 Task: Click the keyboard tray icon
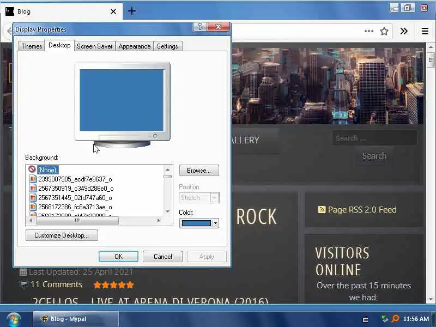tap(365, 319)
